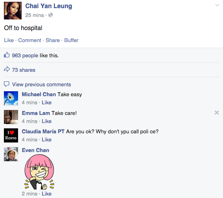
Task: Click Michael Chan's daisy avatar
Action: pyautogui.click(x=11, y=98)
